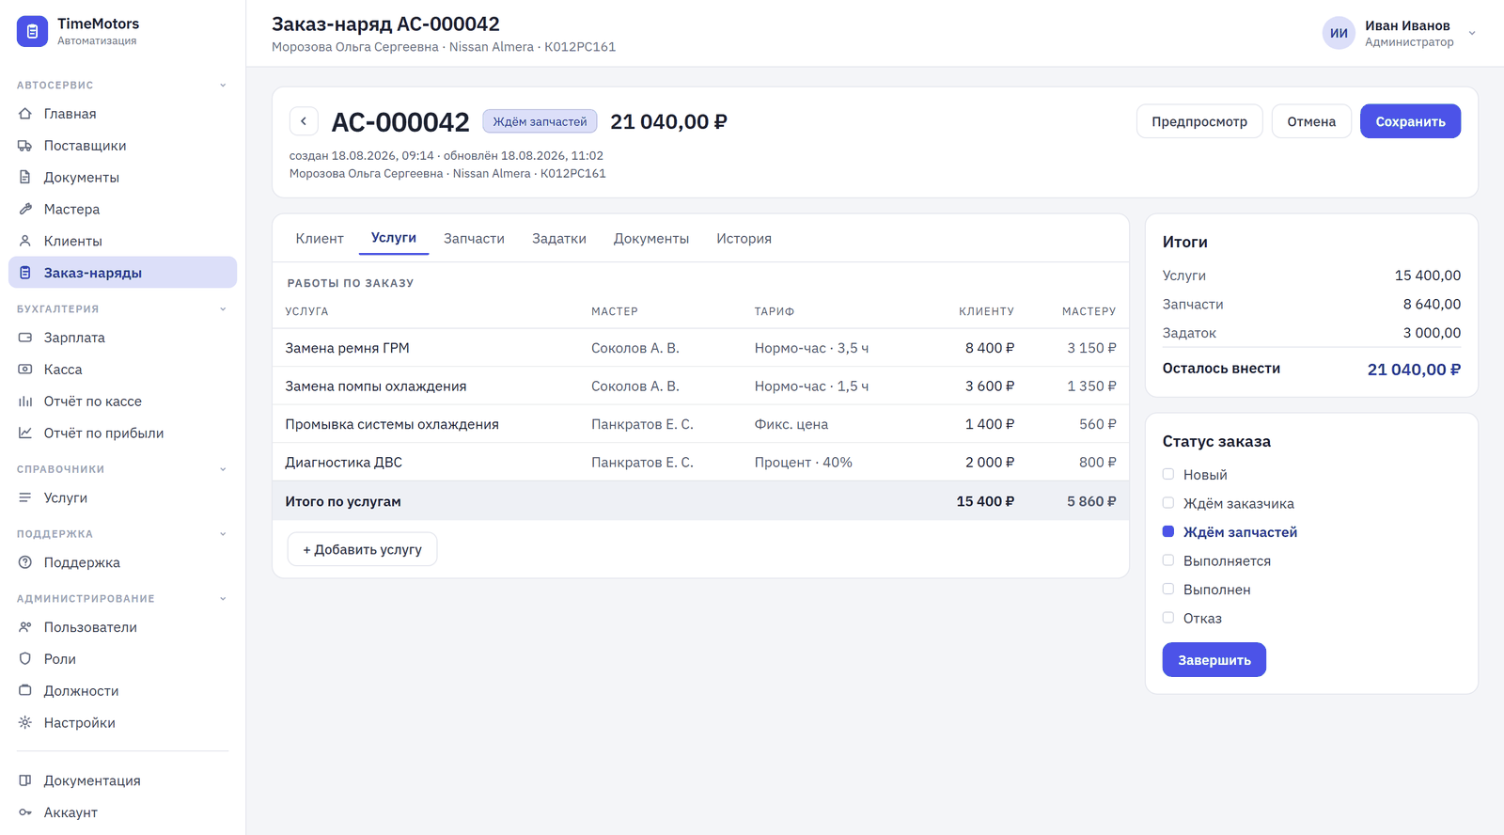Switch to the Запчасти tab
The image size is (1504, 835).
[x=474, y=239]
